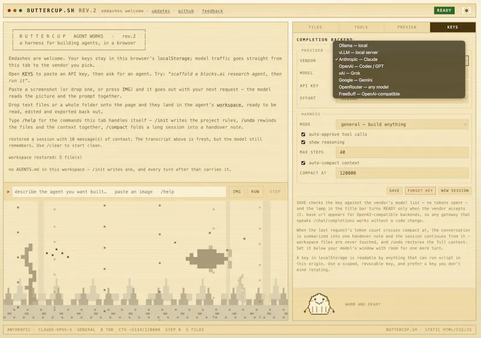Select FreeBuff — OpenAI-compatible option
Viewport: 481px width, 338px height.
click(x=399, y=94)
